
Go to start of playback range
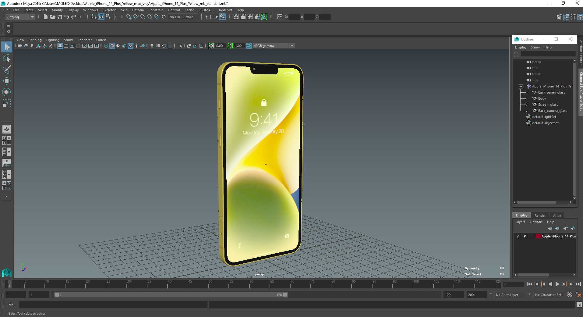529,284
